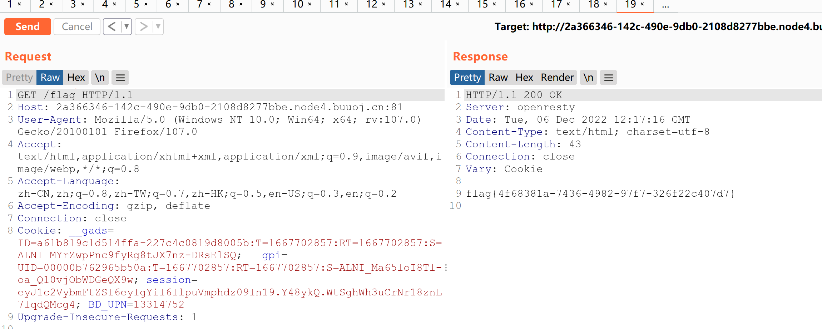This screenshot has height=329, width=822.
Task: Open the Response options hamburger menu
Action: pos(609,77)
